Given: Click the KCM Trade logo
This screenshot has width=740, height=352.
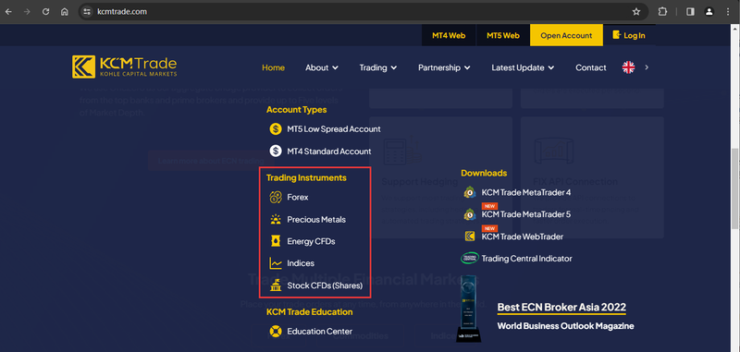Looking at the screenshot, I should click(125, 67).
